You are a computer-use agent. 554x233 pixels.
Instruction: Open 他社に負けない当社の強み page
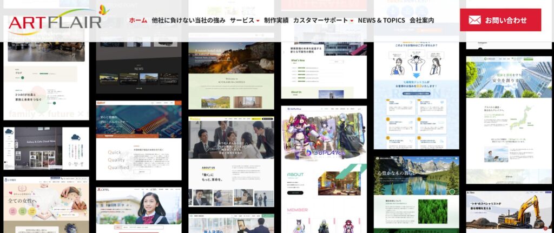(x=188, y=20)
